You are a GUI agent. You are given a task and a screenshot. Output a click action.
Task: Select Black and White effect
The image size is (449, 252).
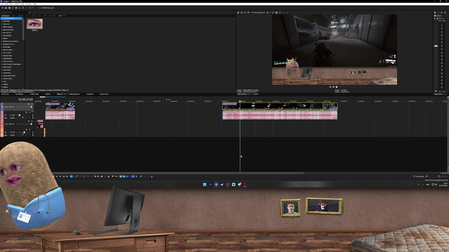pyautogui.click(x=8, y=30)
